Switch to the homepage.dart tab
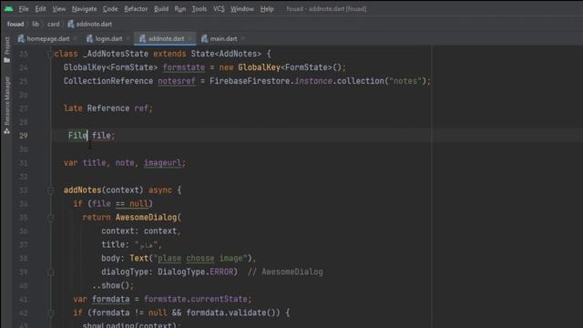The image size is (583, 328). (x=44, y=38)
